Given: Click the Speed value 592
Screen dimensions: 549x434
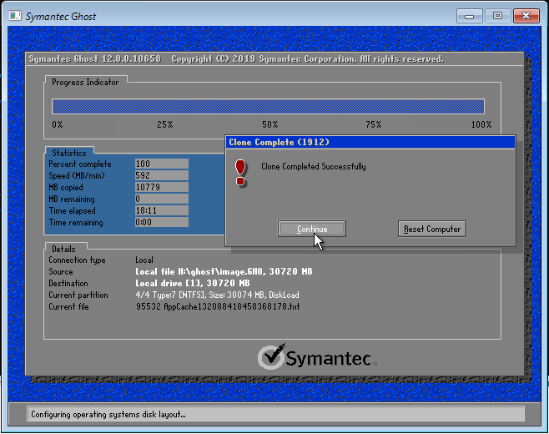Looking at the screenshot, I should (161, 175).
